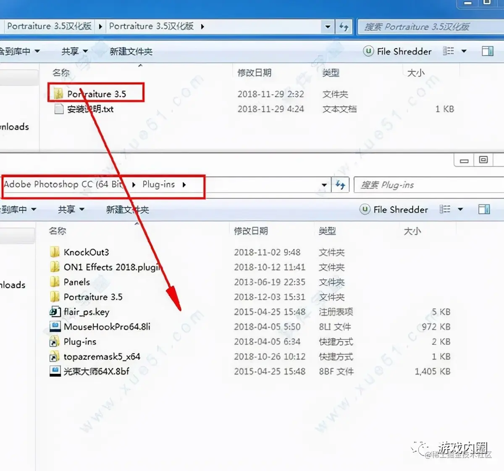Click second Portraiture 3.5汉化版 breadcrumb
504x471 pixels.
coord(151,26)
